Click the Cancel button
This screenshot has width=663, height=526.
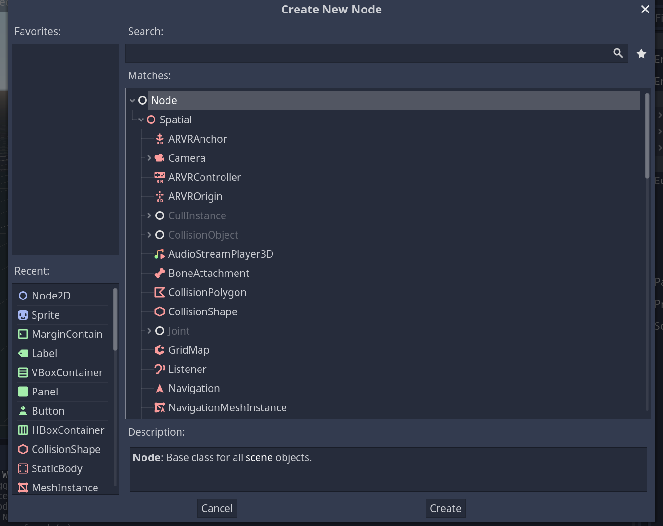pos(217,508)
